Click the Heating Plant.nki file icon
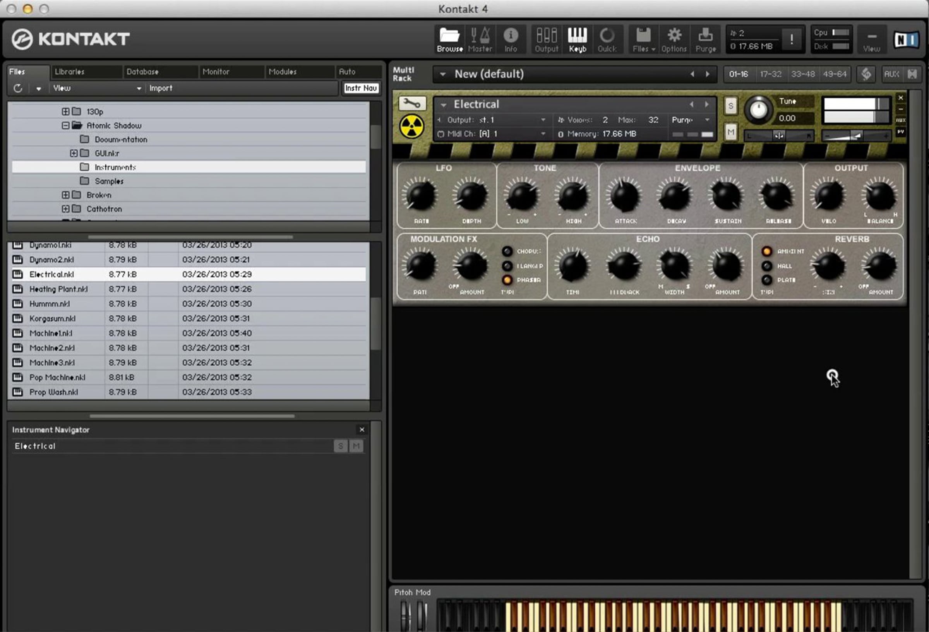This screenshot has height=632, width=929. tap(17, 289)
